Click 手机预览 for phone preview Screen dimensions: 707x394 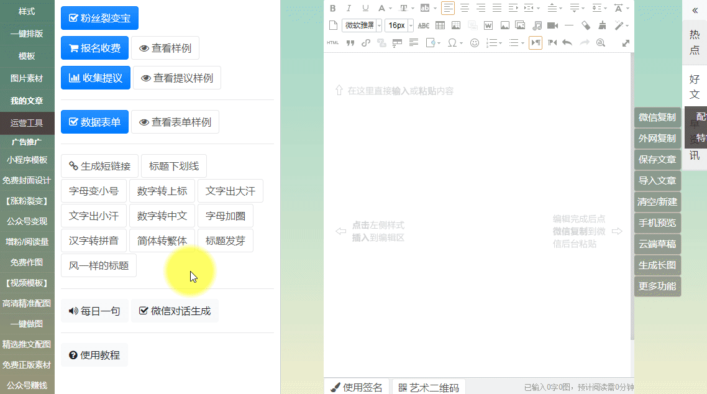coord(657,222)
